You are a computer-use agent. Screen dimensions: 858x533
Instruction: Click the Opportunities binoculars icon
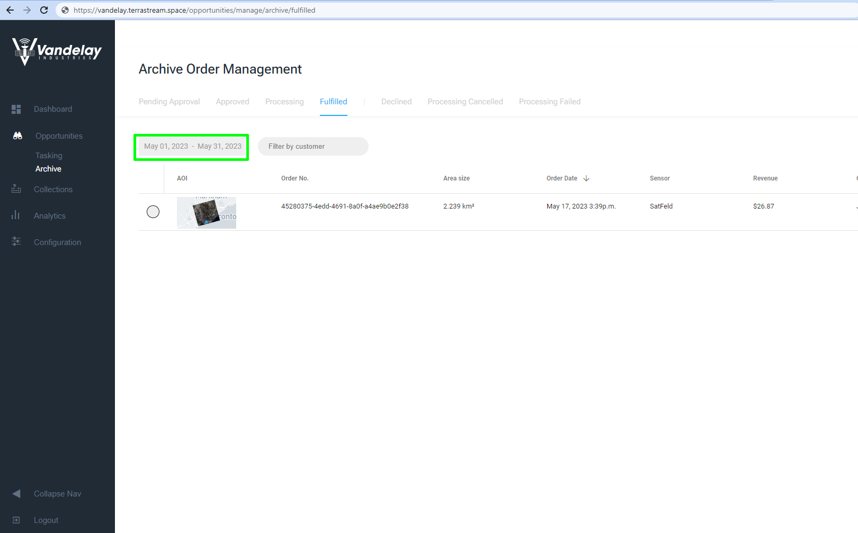coord(17,136)
